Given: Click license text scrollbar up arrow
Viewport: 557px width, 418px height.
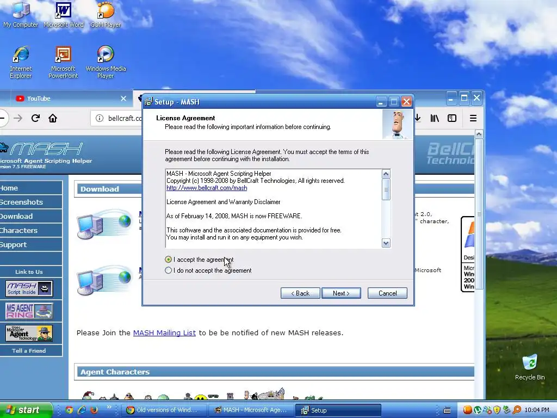Looking at the screenshot, I should [x=386, y=174].
